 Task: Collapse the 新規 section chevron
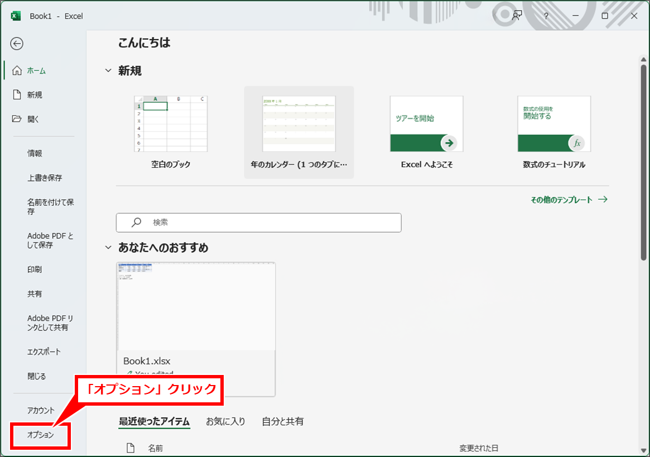[108, 71]
